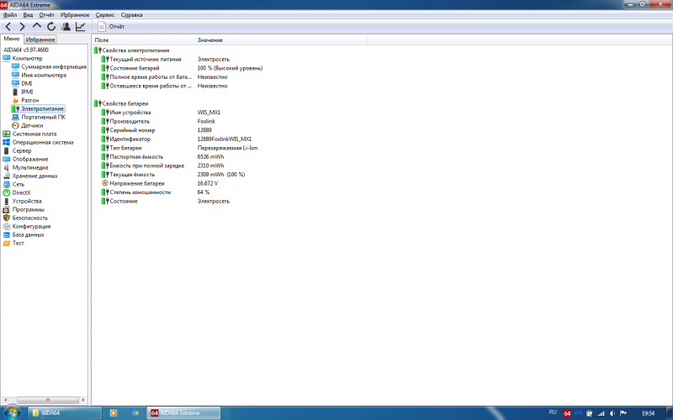Open the AIDA64 folder taskbar button
This screenshot has height=420, width=673.
(x=65, y=413)
